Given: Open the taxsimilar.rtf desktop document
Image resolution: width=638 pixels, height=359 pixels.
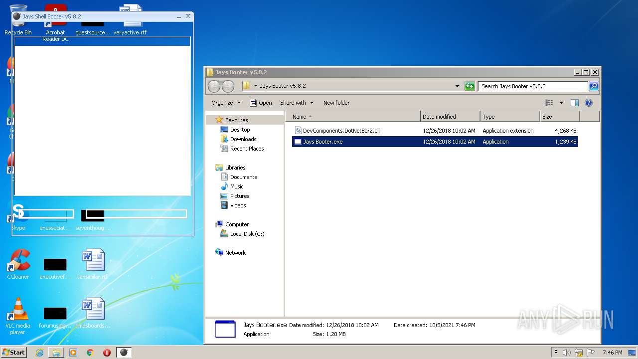Looking at the screenshot, I should (x=93, y=264).
